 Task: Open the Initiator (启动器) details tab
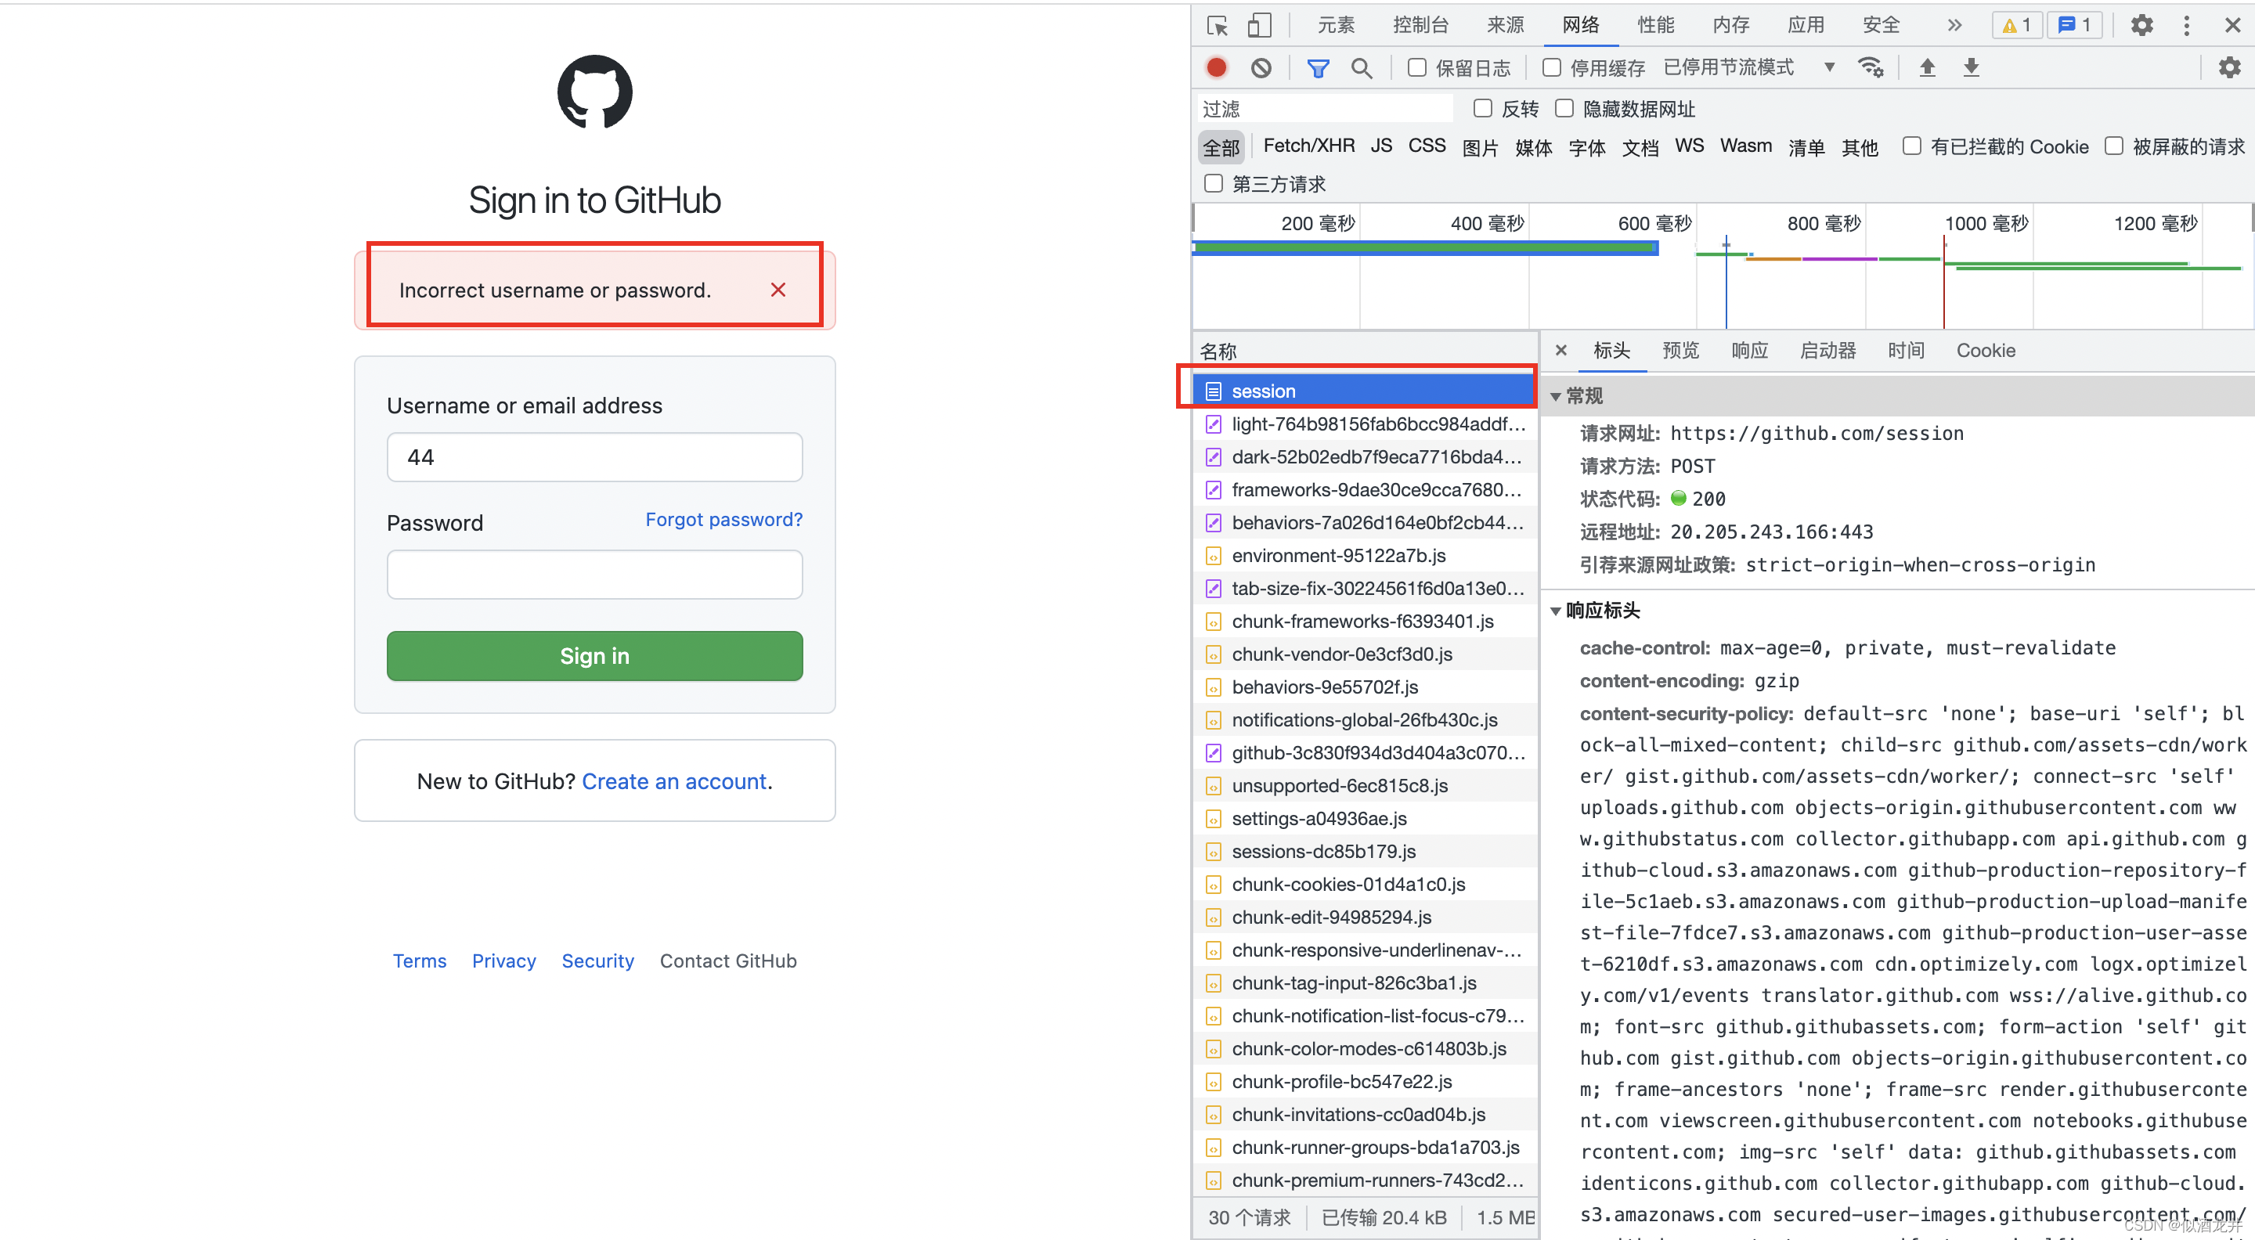[x=1827, y=350]
